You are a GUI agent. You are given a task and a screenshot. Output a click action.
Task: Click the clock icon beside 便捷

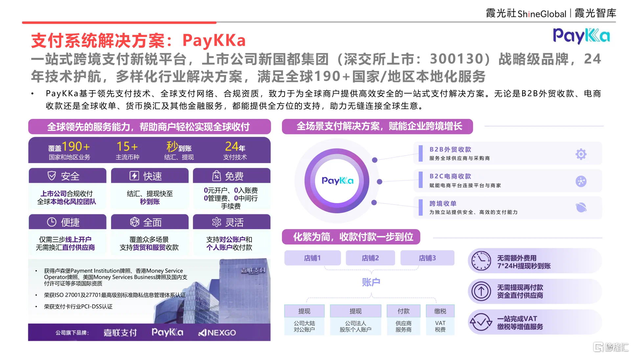point(52,222)
